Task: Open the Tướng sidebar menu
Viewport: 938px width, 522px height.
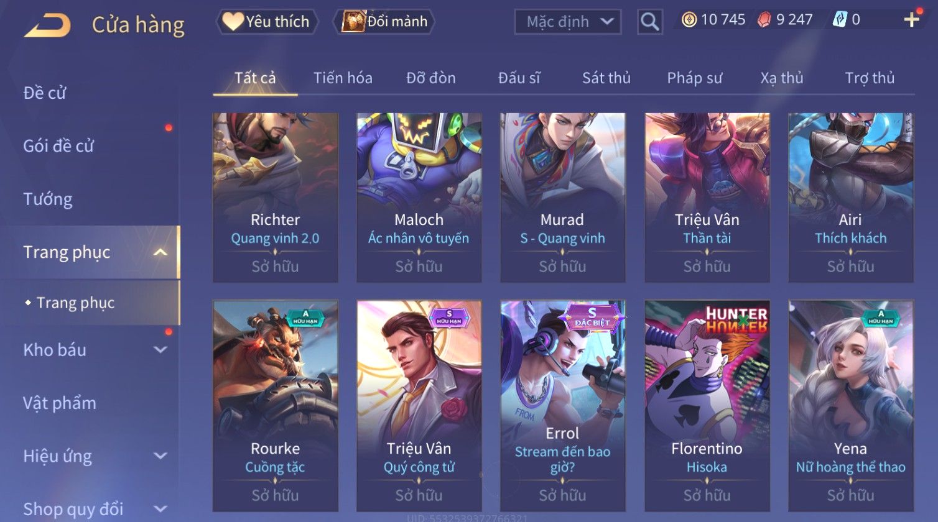Action: 48,199
